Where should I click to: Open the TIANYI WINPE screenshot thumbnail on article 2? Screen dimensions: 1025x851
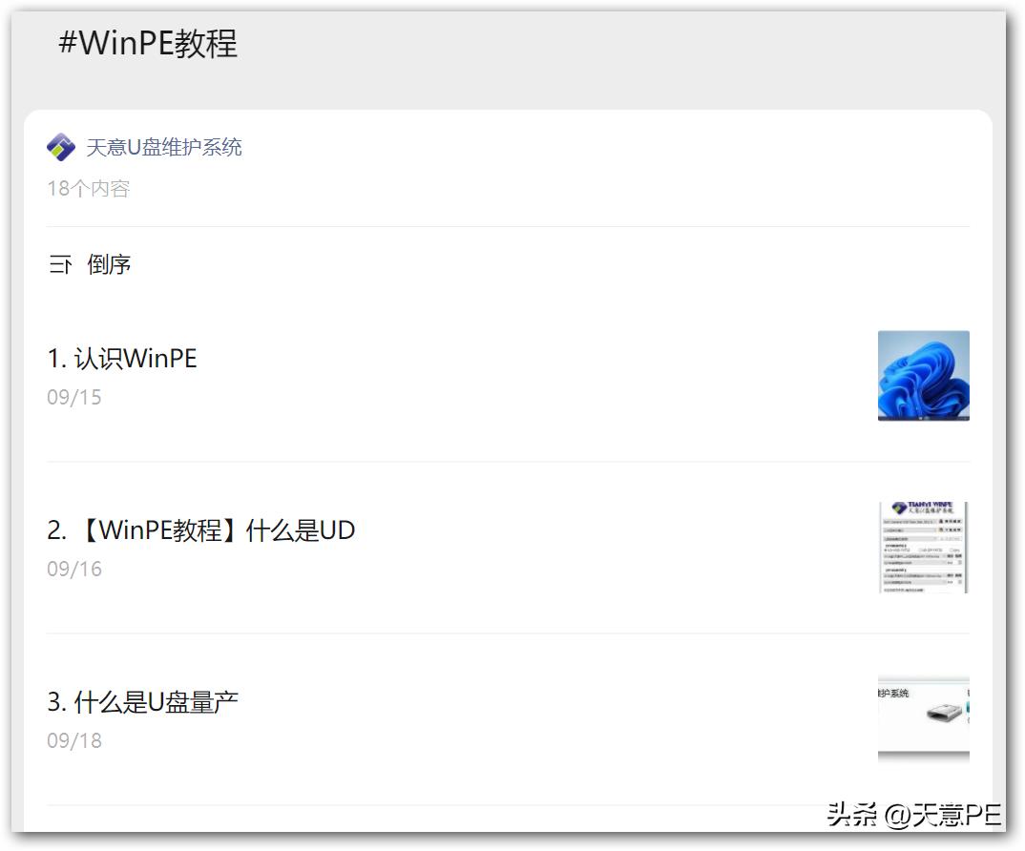pos(923,547)
